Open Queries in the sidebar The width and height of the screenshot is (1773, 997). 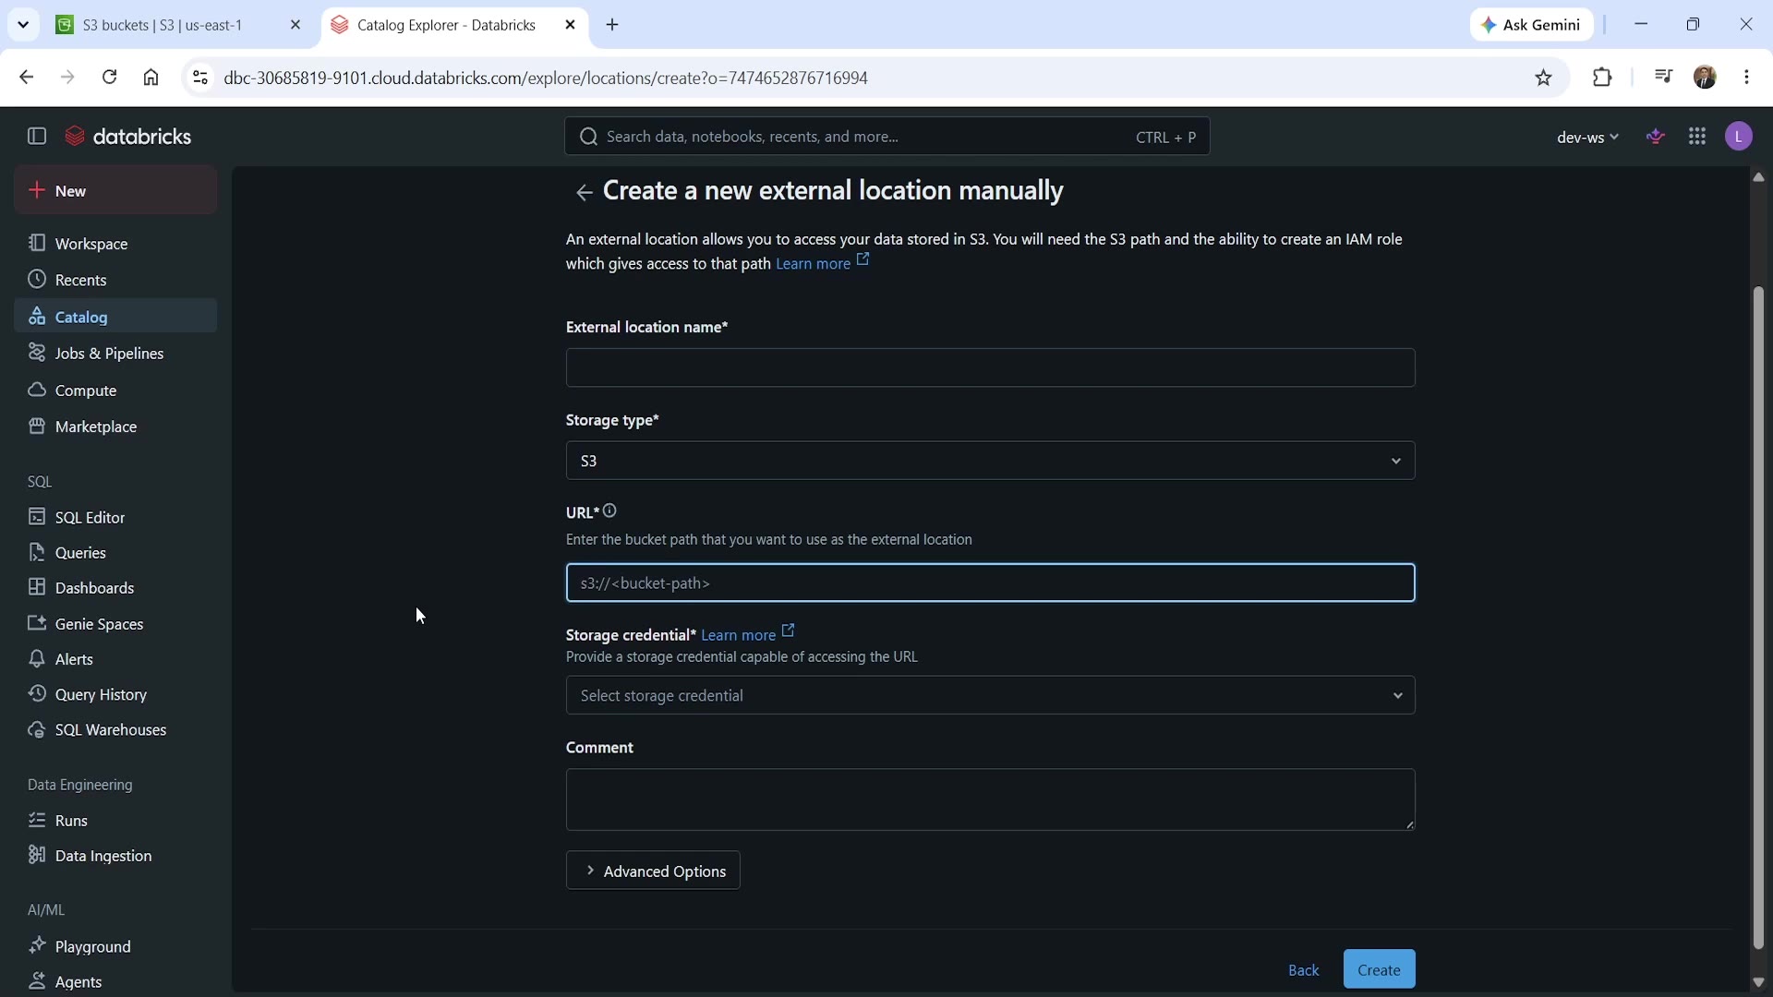pyautogui.click(x=115, y=553)
